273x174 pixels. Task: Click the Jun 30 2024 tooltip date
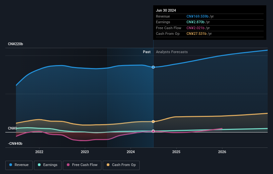point(166,10)
